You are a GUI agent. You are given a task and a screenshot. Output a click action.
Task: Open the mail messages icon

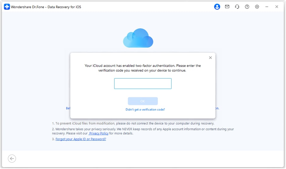tap(227, 7)
